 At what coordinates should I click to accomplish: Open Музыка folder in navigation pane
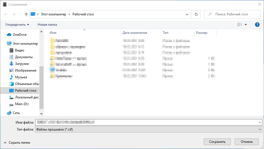(x=21, y=77)
